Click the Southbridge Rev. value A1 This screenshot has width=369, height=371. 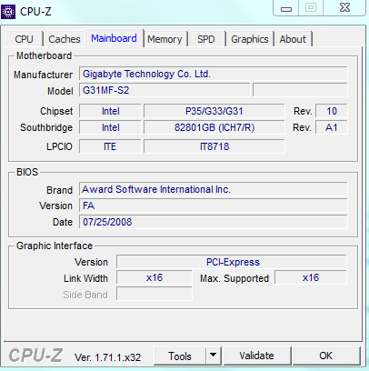pos(332,127)
